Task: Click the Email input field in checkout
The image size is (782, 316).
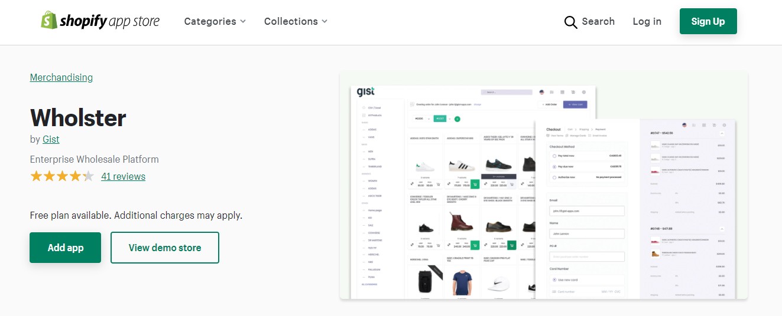Action: (587, 210)
